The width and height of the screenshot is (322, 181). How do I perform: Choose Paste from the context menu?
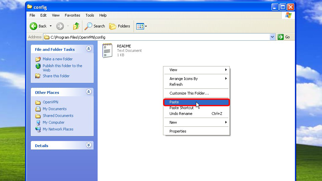[174, 102]
